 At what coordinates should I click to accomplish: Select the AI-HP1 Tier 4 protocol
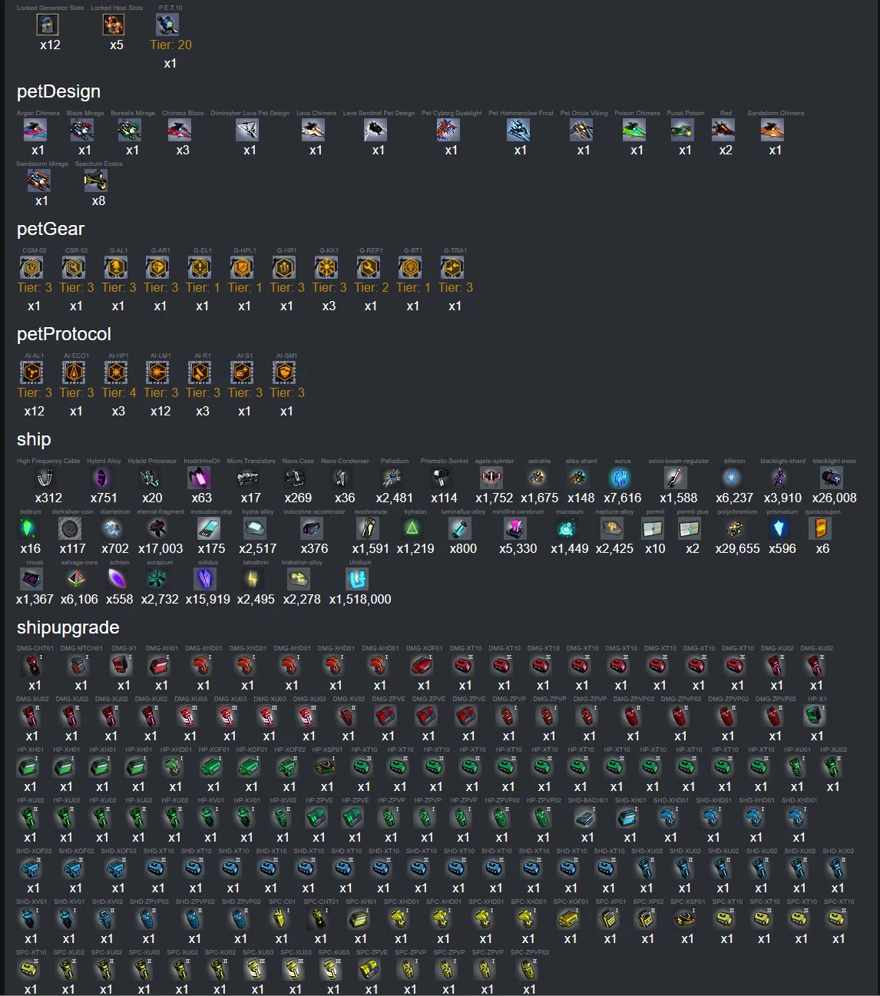point(116,372)
